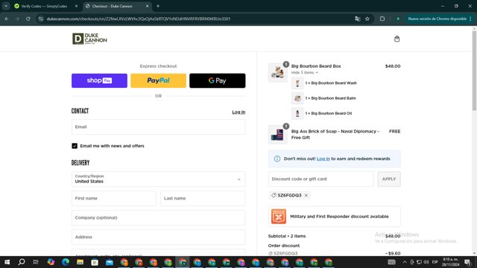Click the Big Bourbon Beard Box title
Image resolution: width=477 pixels, height=268 pixels.
[316, 66]
